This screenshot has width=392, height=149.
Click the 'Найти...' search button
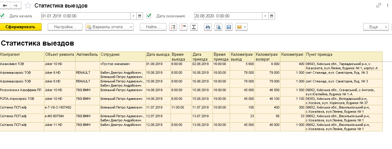click(153, 27)
